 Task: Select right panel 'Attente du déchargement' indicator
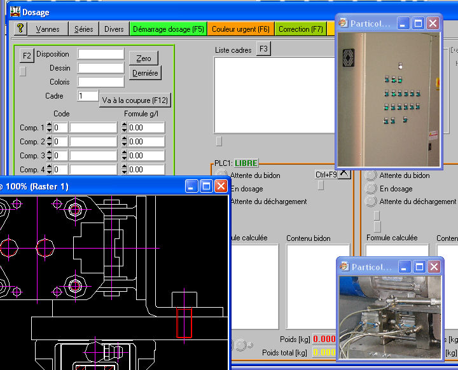click(x=370, y=202)
